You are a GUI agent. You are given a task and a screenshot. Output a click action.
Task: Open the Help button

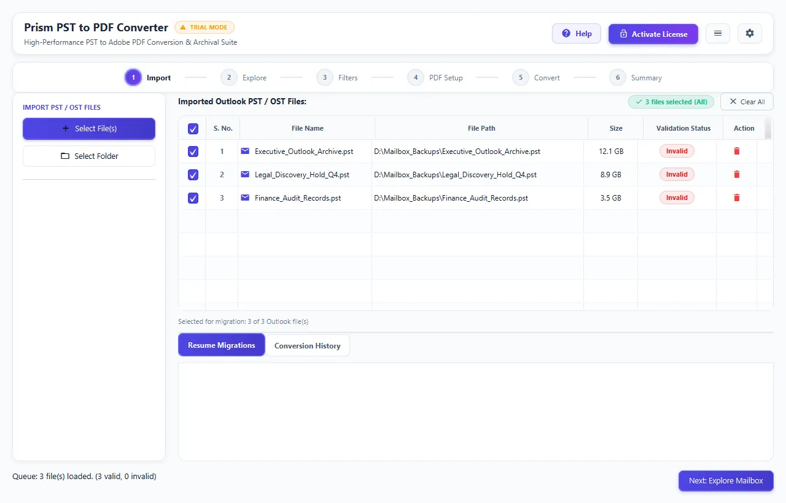[577, 34]
